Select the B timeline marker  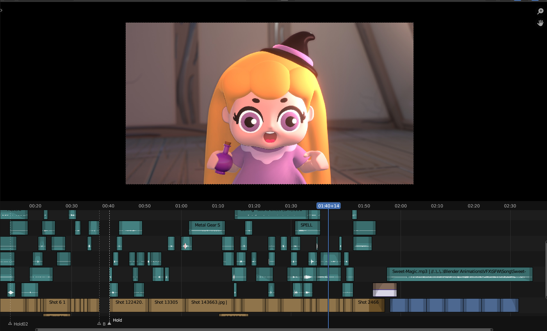(x=99, y=324)
